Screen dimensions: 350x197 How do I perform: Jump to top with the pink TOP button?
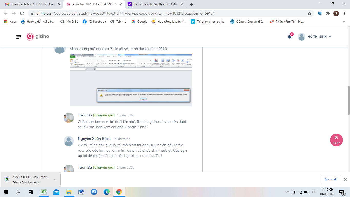click(336, 140)
